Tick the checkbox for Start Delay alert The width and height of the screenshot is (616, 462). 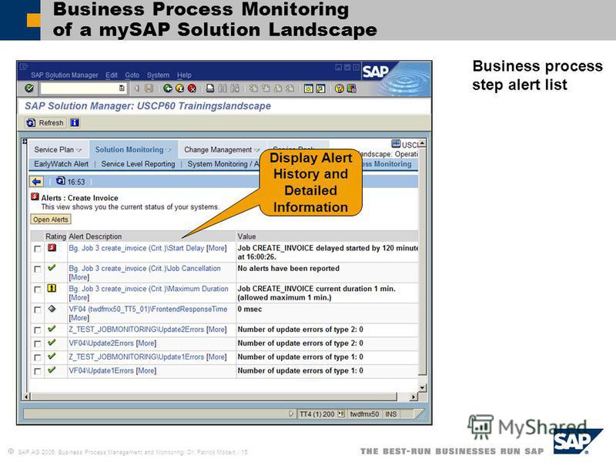(37, 249)
